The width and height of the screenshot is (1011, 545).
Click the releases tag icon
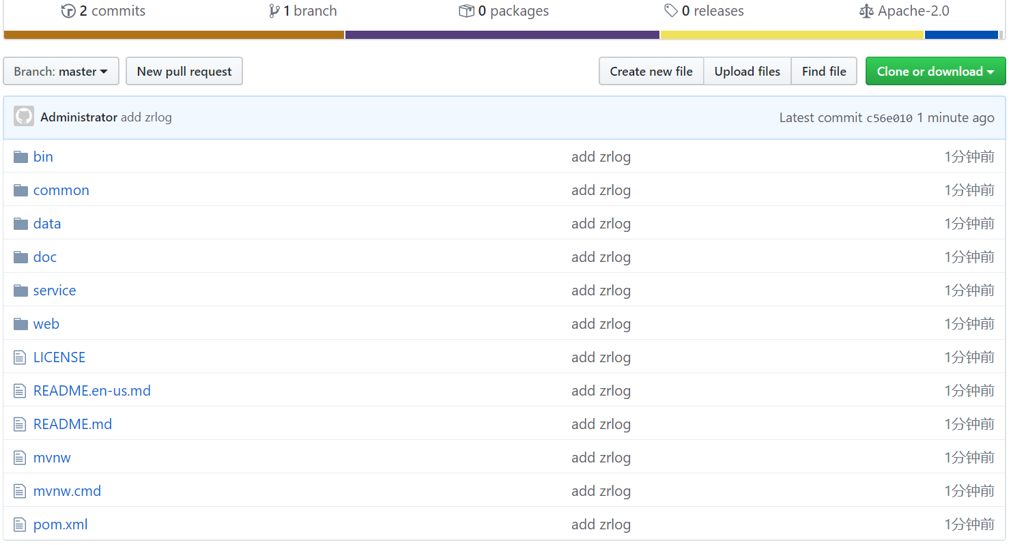coord(671,11)
